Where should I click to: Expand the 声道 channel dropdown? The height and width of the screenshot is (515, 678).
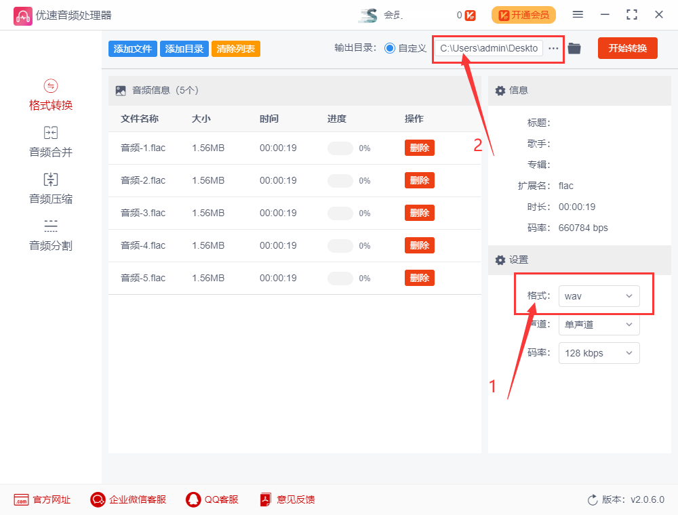click(599, 325)
